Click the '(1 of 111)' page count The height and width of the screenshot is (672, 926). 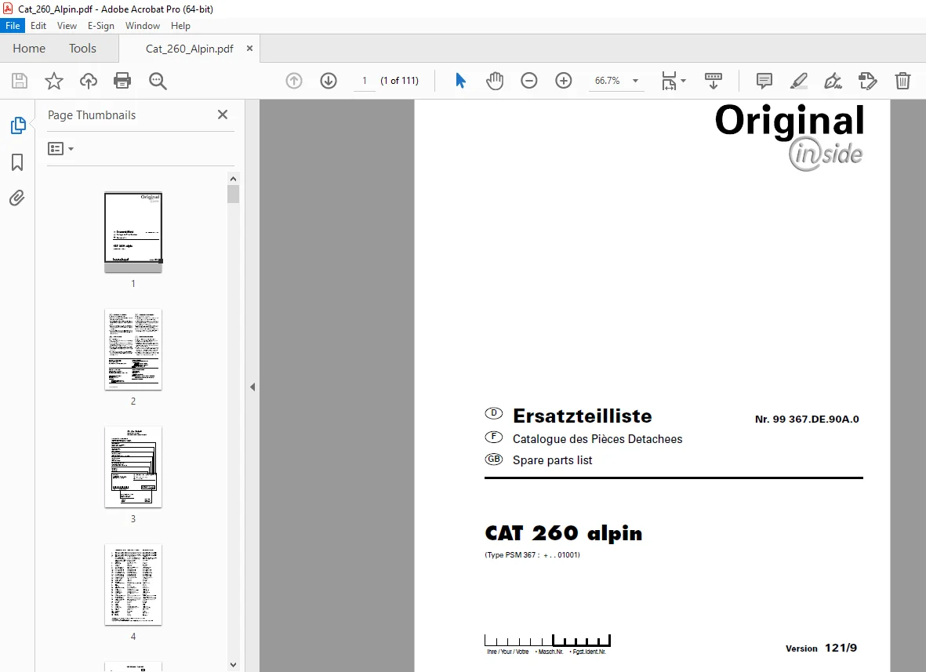click(399, 81)
